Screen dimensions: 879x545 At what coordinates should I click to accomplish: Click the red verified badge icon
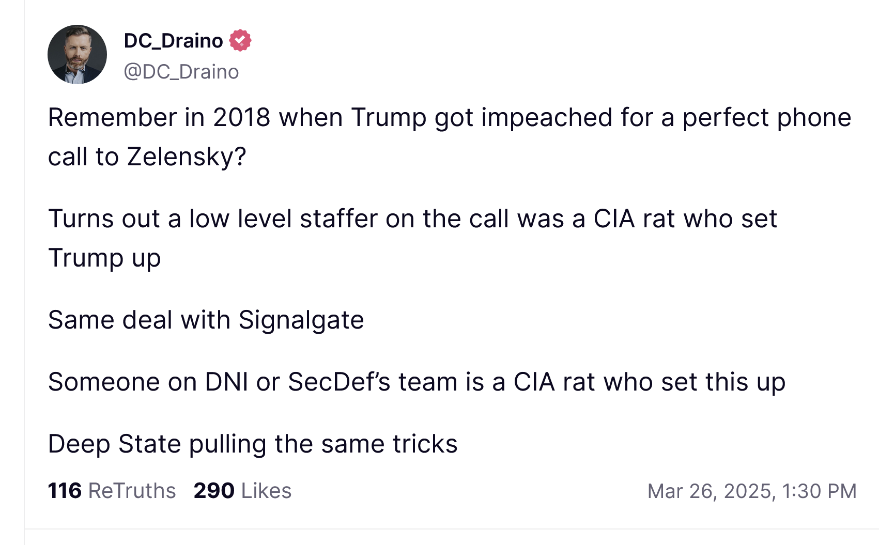240,40
